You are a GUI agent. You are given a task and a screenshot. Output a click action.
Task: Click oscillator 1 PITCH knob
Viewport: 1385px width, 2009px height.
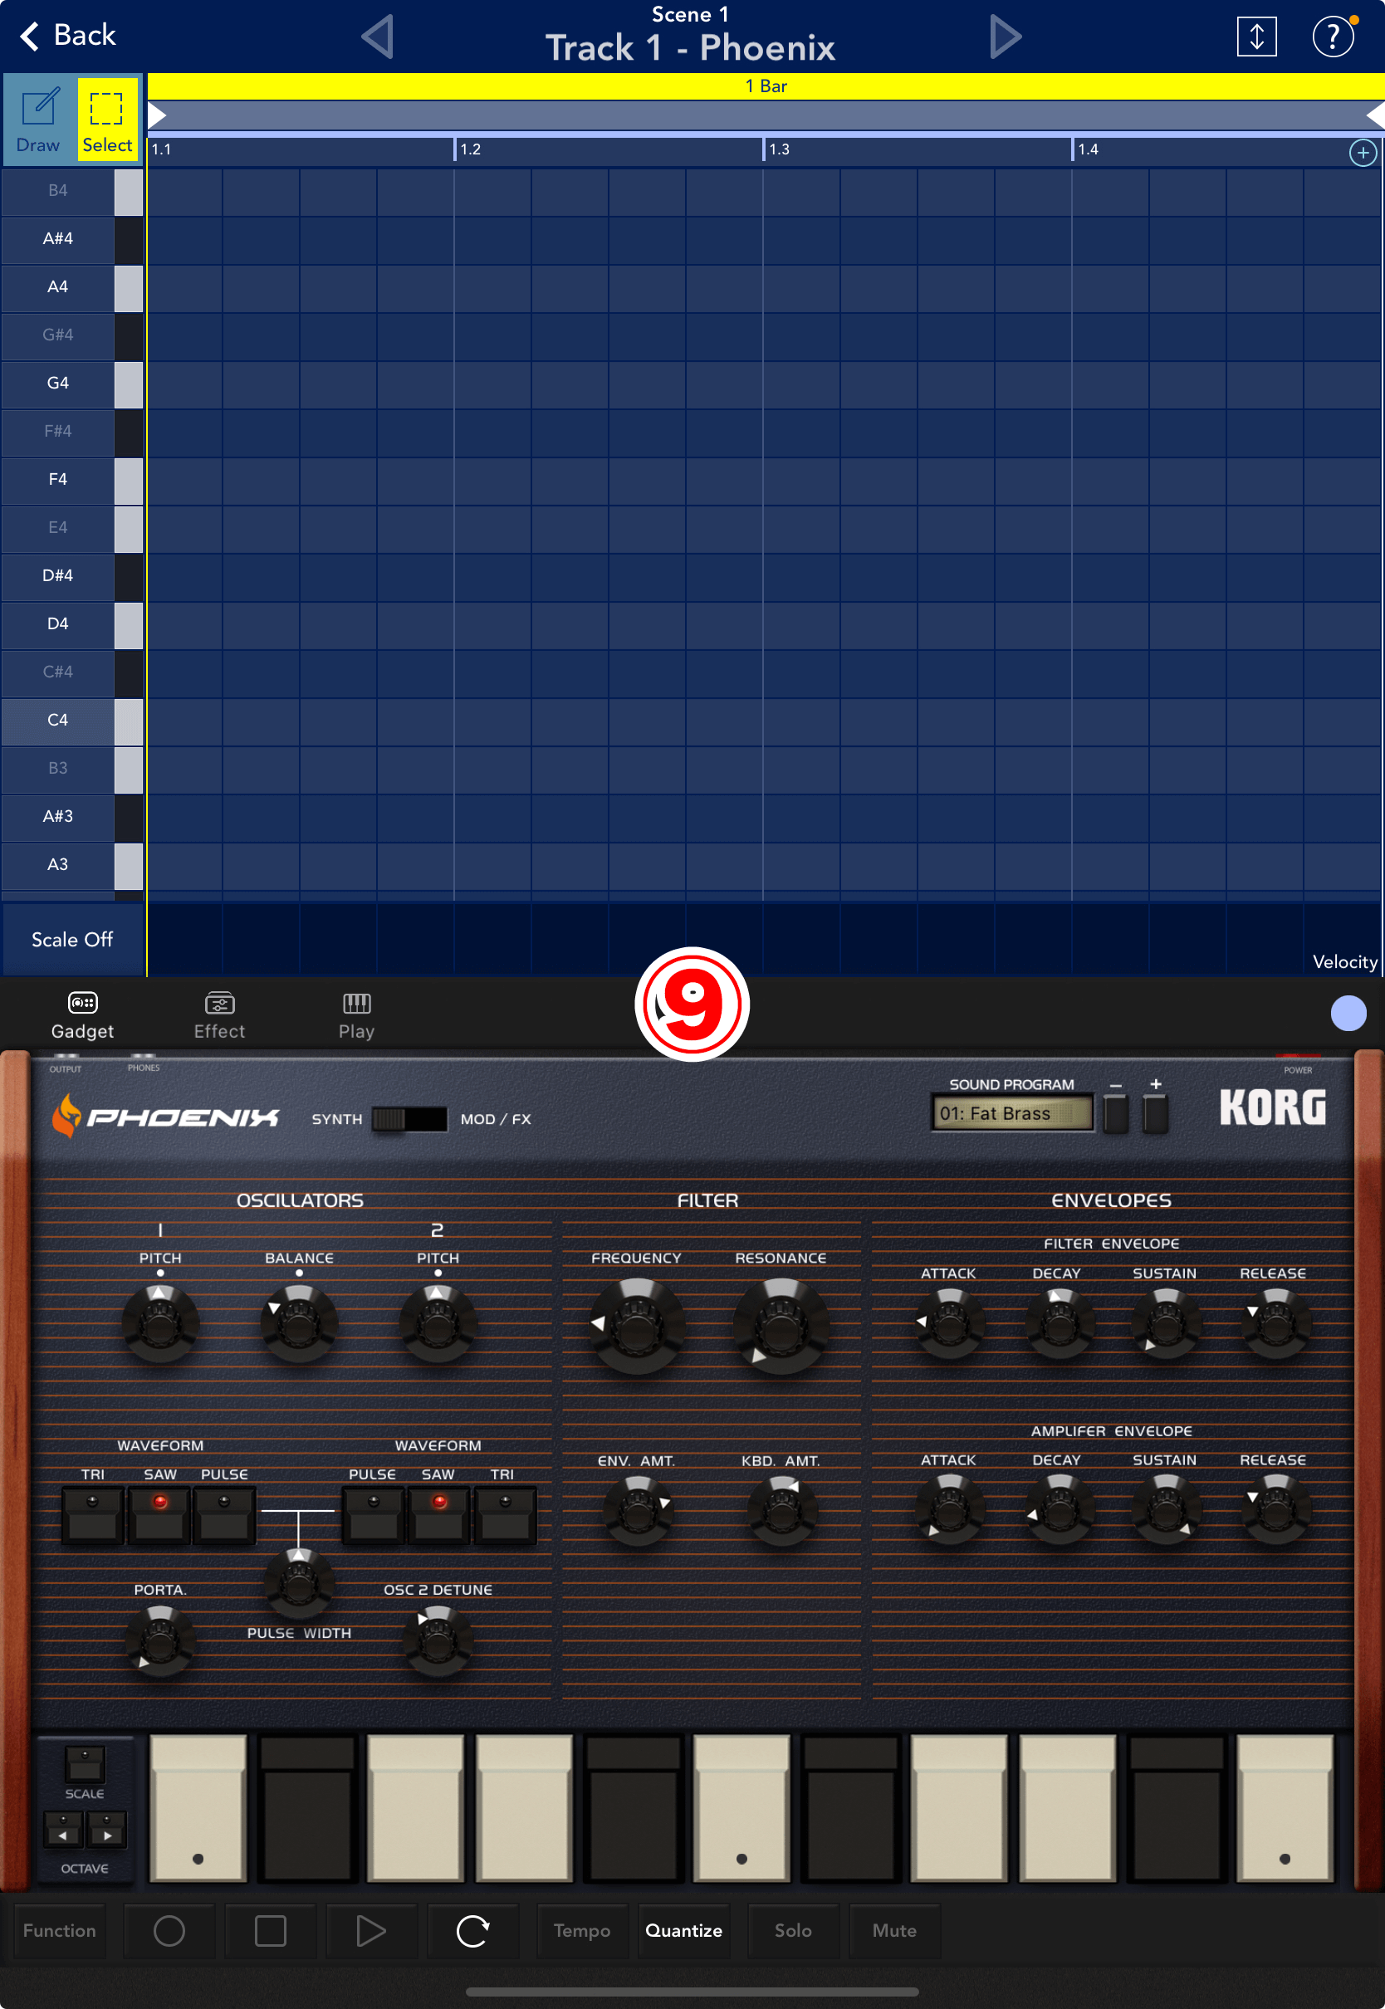160,1324
